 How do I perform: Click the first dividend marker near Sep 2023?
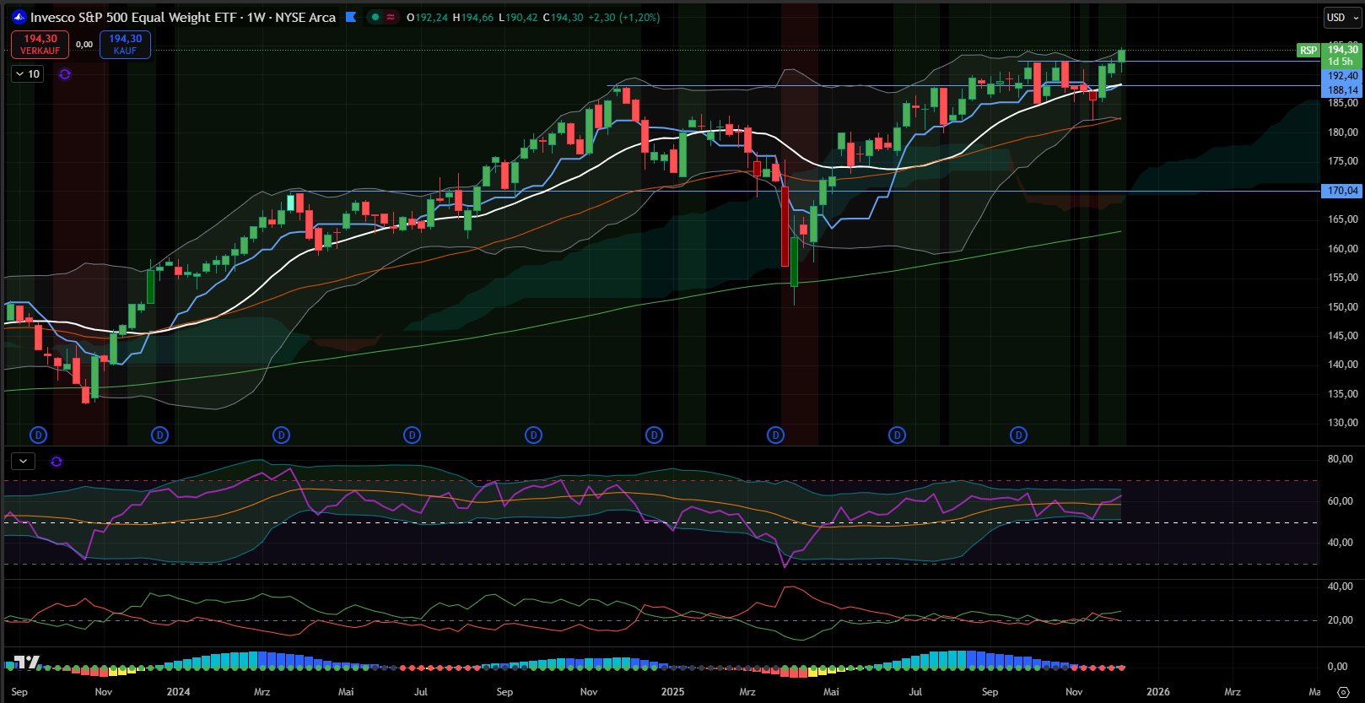38,435
